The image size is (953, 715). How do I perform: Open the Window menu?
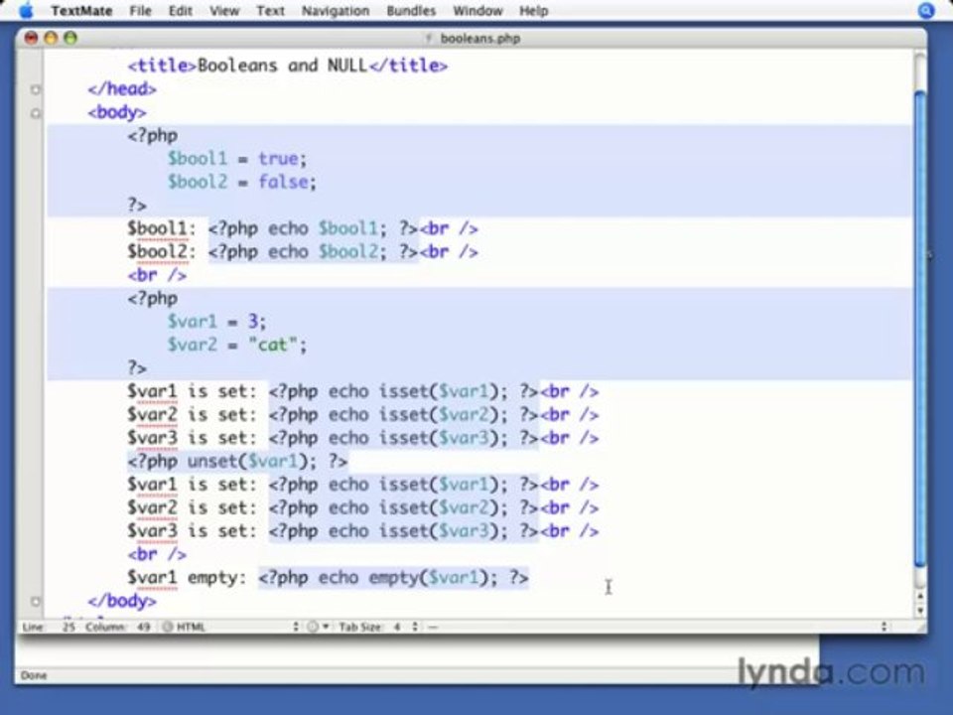477,10
